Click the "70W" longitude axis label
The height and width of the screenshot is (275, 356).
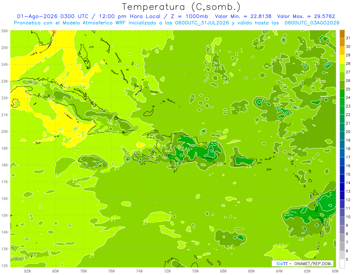point(195,271)
